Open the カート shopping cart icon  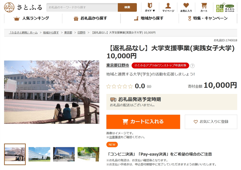coord(204,7)
